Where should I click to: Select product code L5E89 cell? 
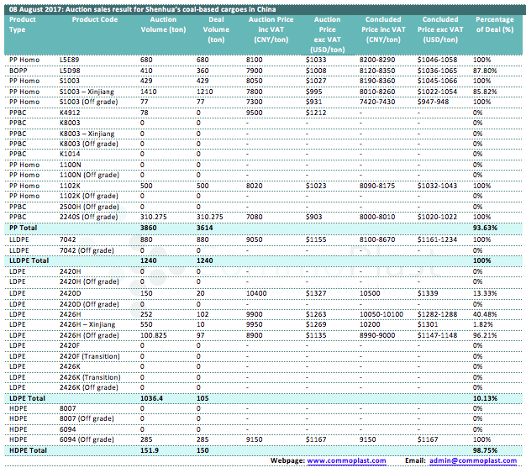tap(71, 60)
